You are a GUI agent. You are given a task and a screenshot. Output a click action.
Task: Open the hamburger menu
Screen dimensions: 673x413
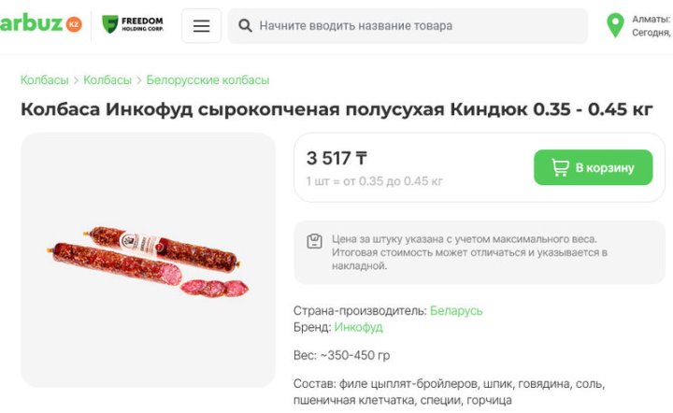pyautogui.click(x=201, y=26)
